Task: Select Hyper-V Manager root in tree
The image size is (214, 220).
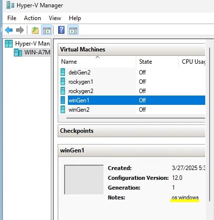Action: pyautogui.click(x=32, y=44)
